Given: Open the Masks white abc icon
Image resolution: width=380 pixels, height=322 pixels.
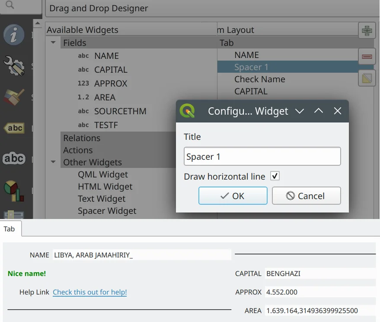Looking at the screenshot, I should pos(14,158).
